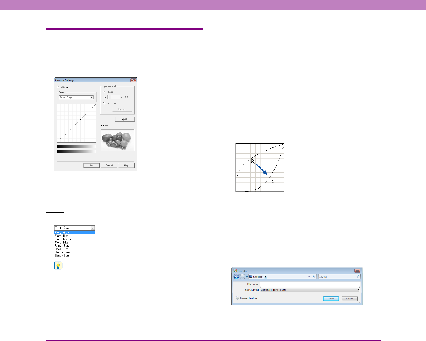Click the factor slider thumb
The width and height of the screenshot is (426, 341).
pos(110,97)
